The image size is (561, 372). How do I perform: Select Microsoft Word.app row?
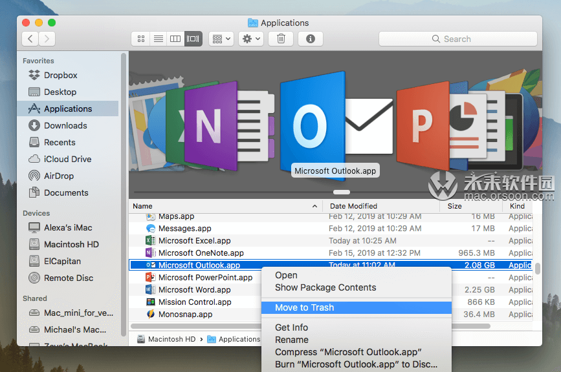click(195, 289)
